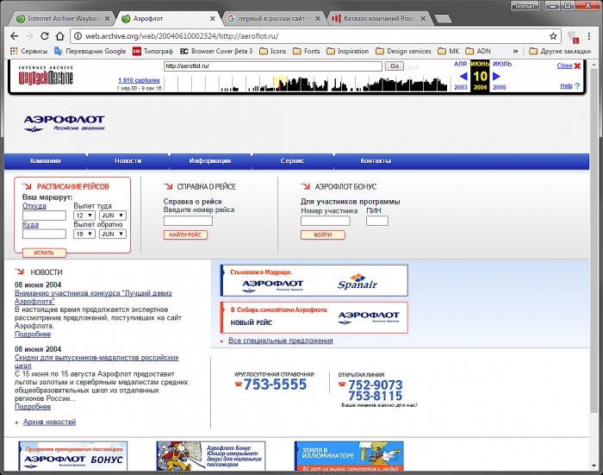Select year 2003 in Wayback toolbar
Image resolution: width=603 pixels, height=475 pixels.
click(460, 87)
